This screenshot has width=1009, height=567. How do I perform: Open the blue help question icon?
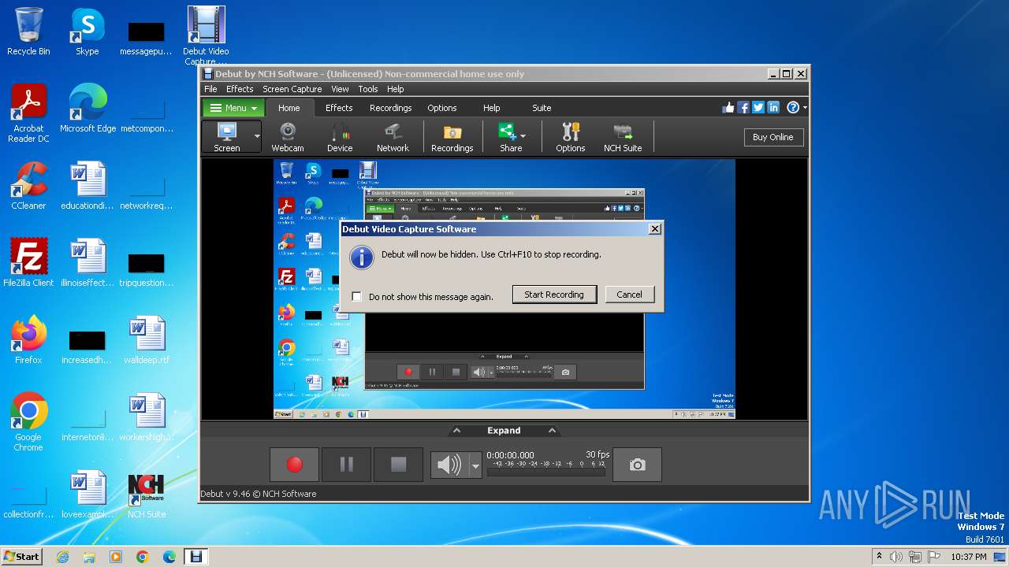pos(793,108)
